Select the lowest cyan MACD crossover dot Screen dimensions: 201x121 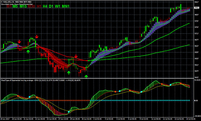(69, 112)
